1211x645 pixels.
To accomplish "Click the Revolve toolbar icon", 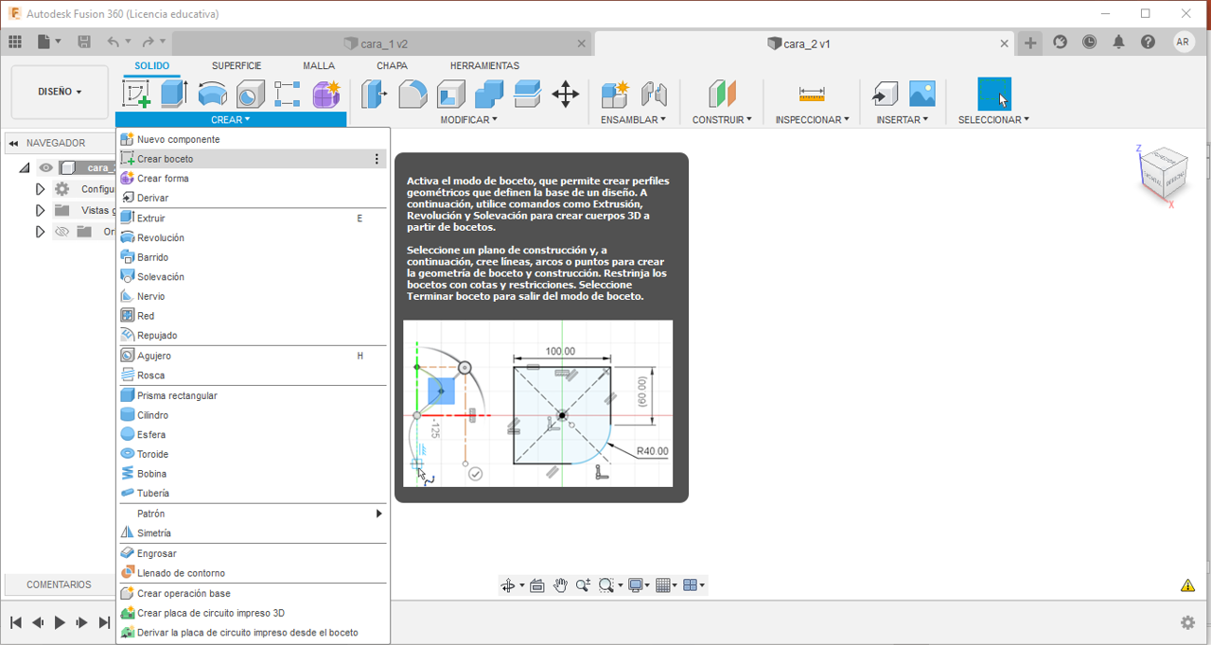I will (x=212, y=94).
